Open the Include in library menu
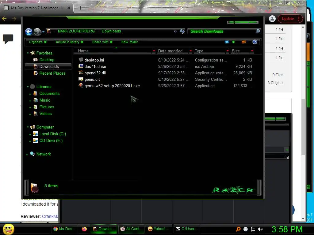314x235 pixels. pos(69,42)
